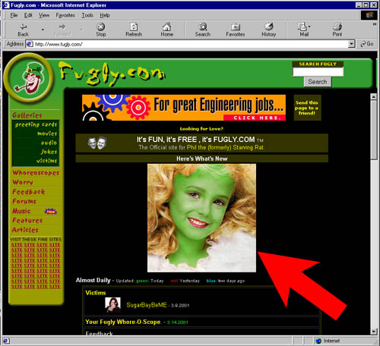Open the Articles sidebar link

pos(25,230)
